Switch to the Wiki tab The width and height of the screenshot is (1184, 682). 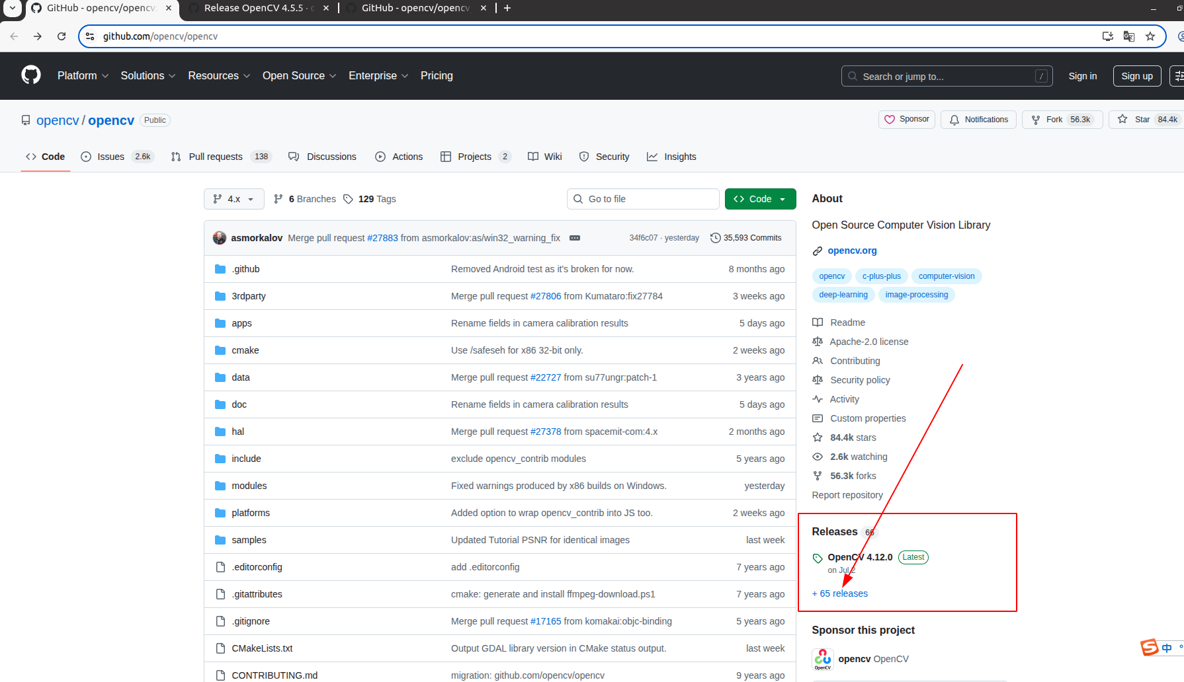click(545, 157)
